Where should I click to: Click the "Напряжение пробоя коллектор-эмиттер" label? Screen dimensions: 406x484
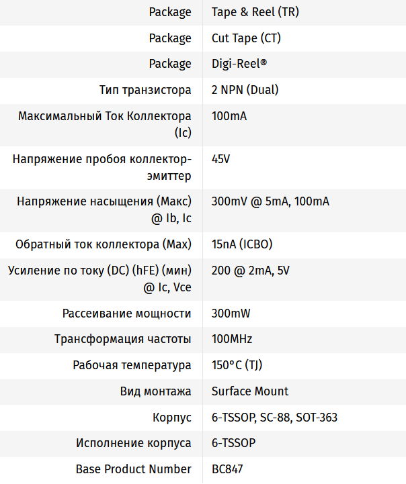point(102,167)
